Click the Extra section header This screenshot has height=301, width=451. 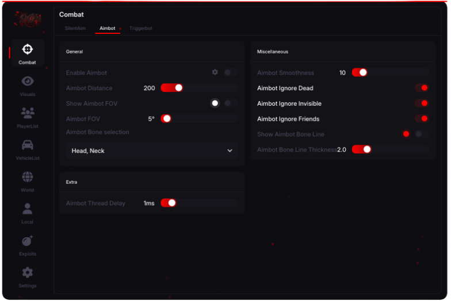coord(71,182)
